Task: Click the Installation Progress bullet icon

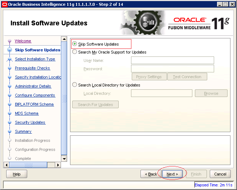Action: coord(9,140)
